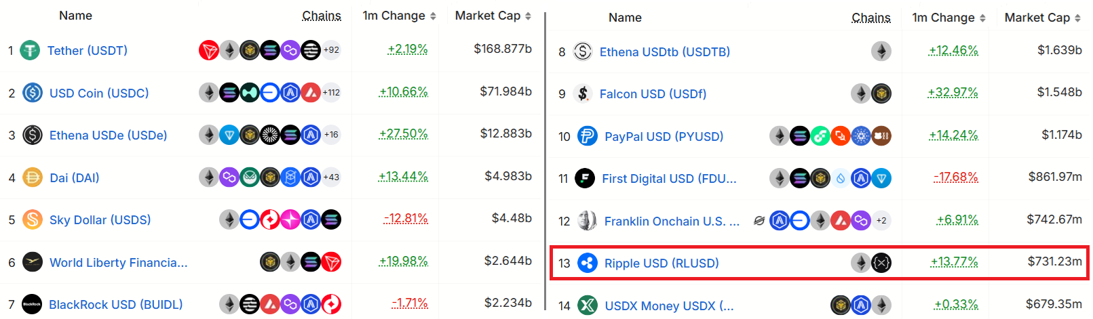Open the BlackRock USD (BUIDL) link
Screen dimensions: 1093x319
(116, 305)
